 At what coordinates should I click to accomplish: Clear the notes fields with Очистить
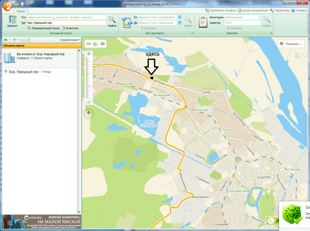pos(234,28)
